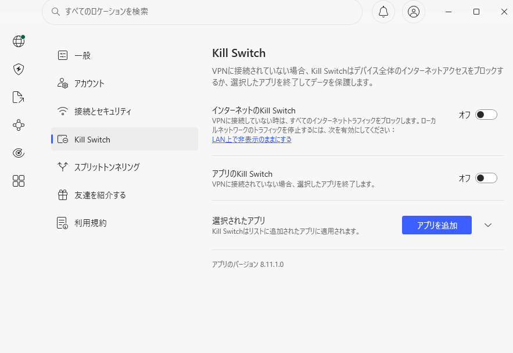Click the アプリのKill Switch label
The image size is (513, 353).
(x=242, y=174)
